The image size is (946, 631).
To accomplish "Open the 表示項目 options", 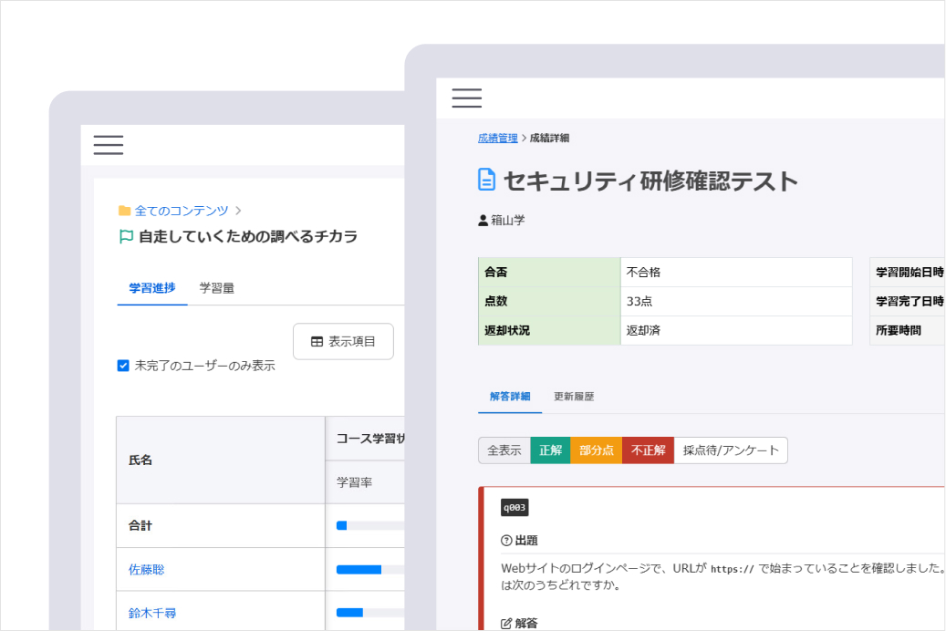I will point(343,341).
